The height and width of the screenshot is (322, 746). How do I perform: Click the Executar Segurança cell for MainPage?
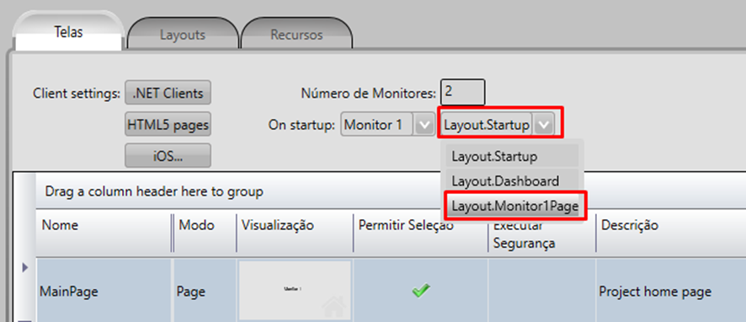(541, 290)
